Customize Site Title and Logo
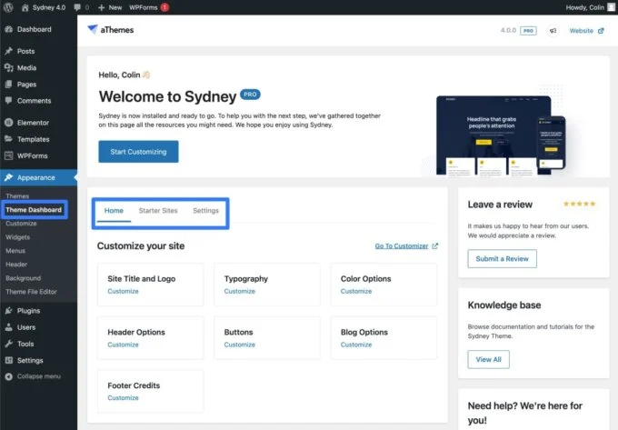The image size is (618, 430). point(123,291)
